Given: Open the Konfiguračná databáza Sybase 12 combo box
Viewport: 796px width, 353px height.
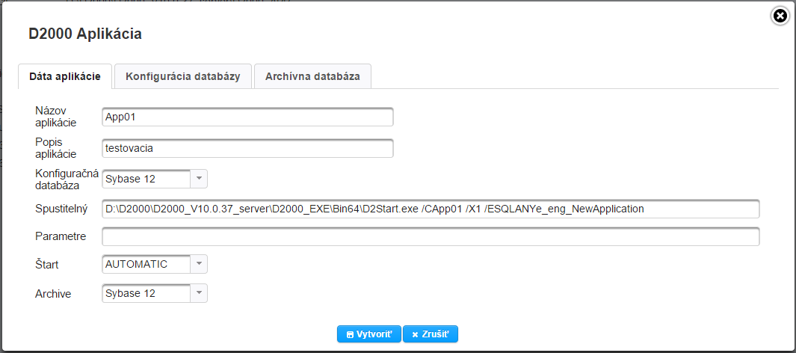Looking at the screenshot, I should [146, 179].
